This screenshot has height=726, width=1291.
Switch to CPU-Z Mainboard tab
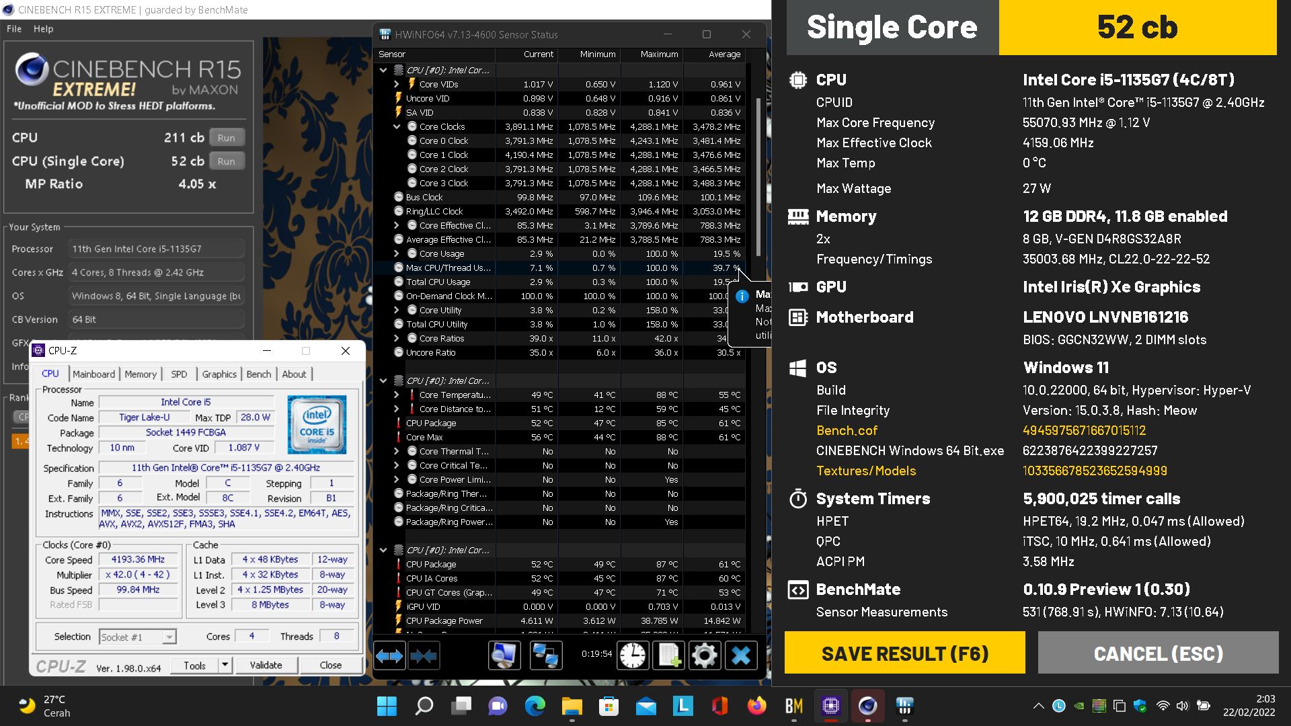[93, 374]
